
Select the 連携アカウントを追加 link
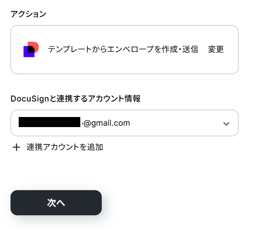coord(65,147)
